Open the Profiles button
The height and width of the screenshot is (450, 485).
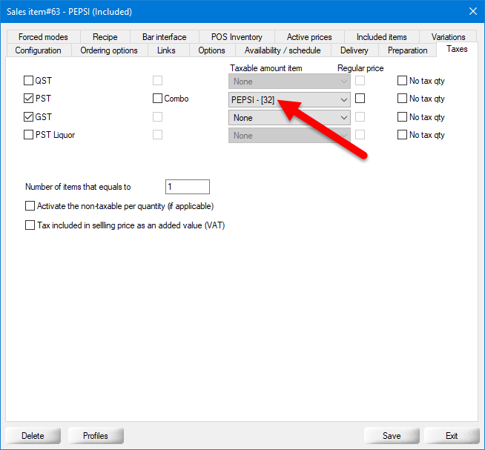pyautogui.click(x=96, y=436)
